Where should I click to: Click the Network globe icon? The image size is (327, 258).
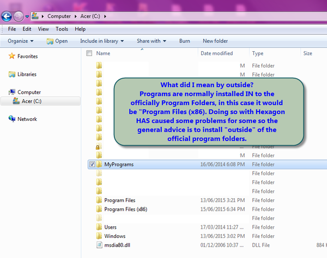pyautogui.click(x=12, y=119)
